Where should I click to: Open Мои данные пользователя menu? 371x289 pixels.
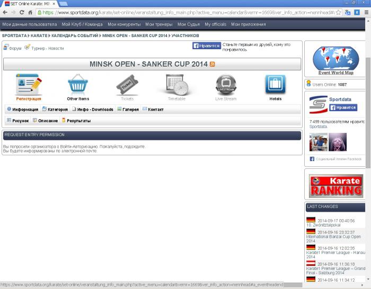pyautogui.click(x=30, y=24)
